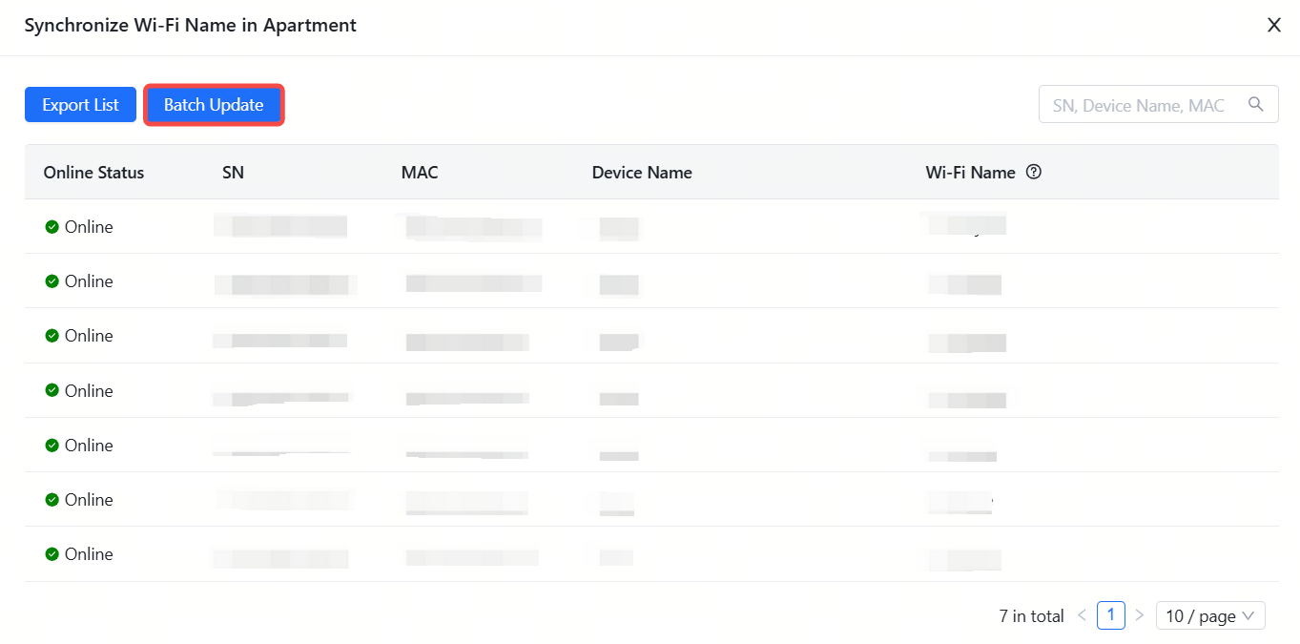1300x644 pixels.
Task: Expand the 10 / page dropdown
Action: click(1209, 615)
